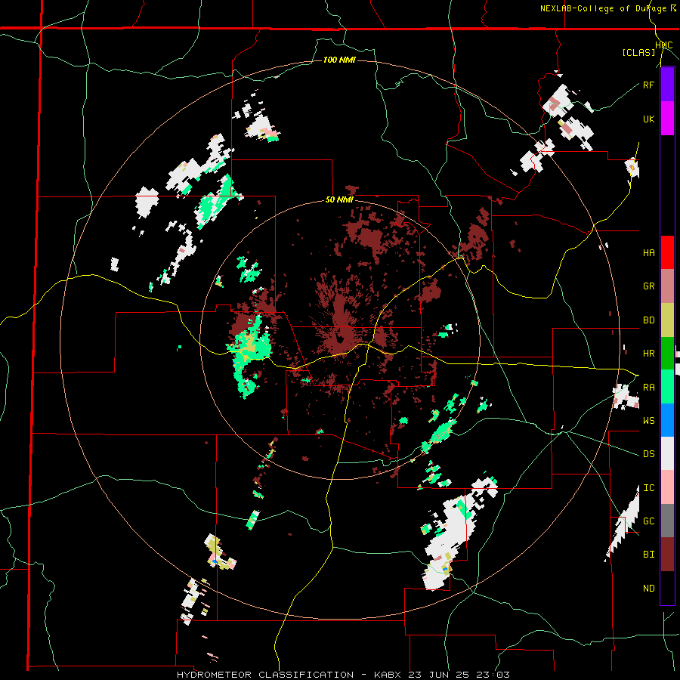Click the IC legend label
Screen dimensions: 680x680
648,488
